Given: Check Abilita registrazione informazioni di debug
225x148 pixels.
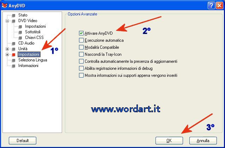Looking at the screenshot, I should pos(81,68).
